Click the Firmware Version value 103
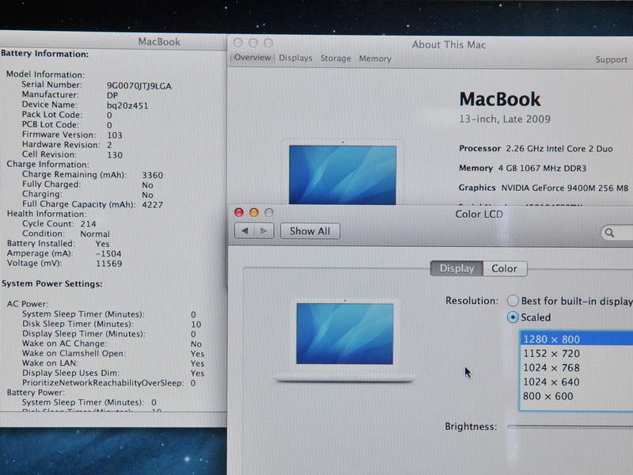This screenshot has width=633, height=475. click(x=115, y=135)
